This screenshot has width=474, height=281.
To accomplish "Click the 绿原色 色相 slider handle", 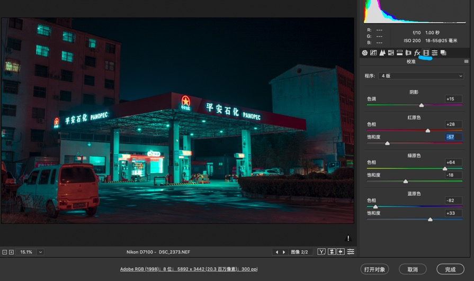I will click(x=445, y=169).
